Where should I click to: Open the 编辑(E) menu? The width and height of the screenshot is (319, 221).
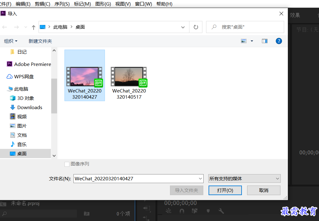click(23, 4)
